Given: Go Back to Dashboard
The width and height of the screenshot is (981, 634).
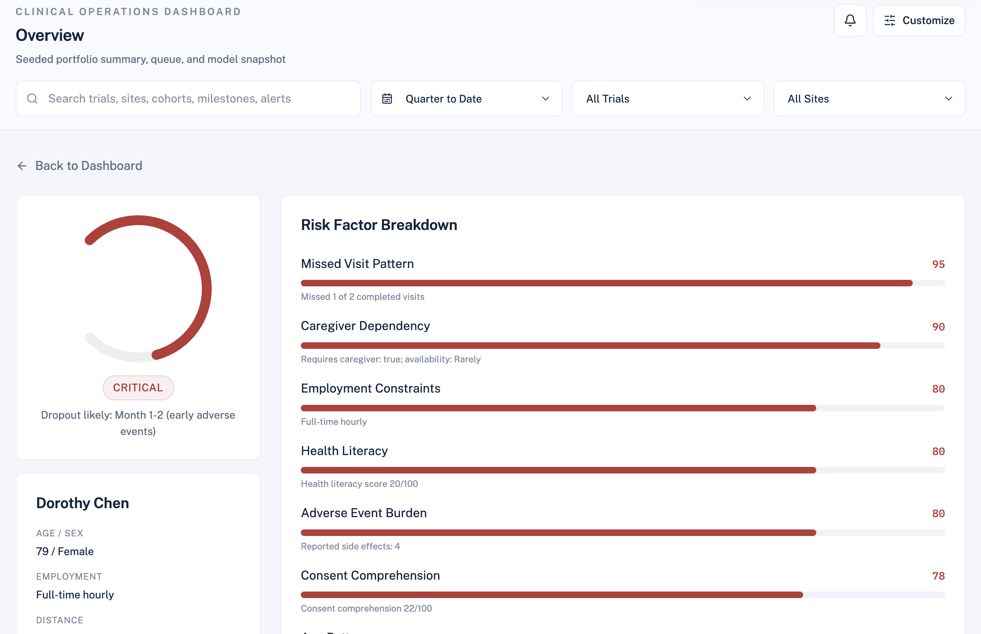Looking at the screenshot, I should tap(89, 166).
